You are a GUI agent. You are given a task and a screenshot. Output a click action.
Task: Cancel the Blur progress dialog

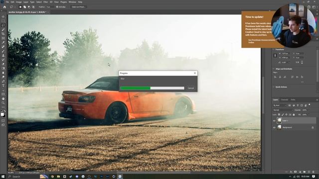tap(190, 88)
